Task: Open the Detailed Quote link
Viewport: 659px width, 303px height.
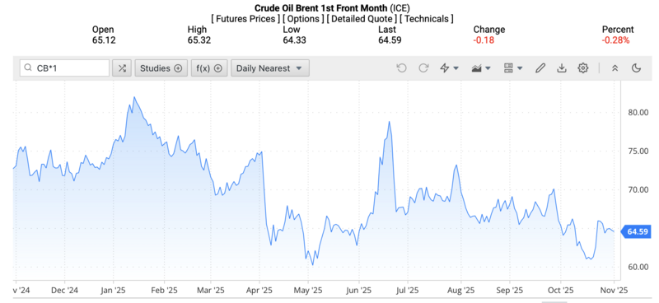Action: [x=362, y=18]
